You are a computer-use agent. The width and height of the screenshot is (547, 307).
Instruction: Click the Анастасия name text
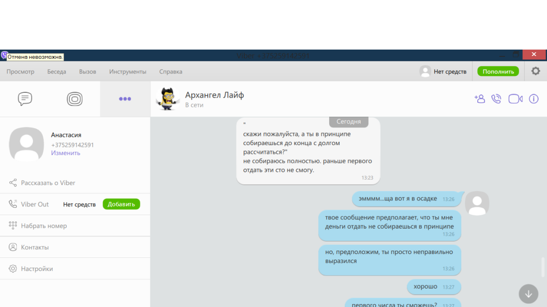click(66, 135)
